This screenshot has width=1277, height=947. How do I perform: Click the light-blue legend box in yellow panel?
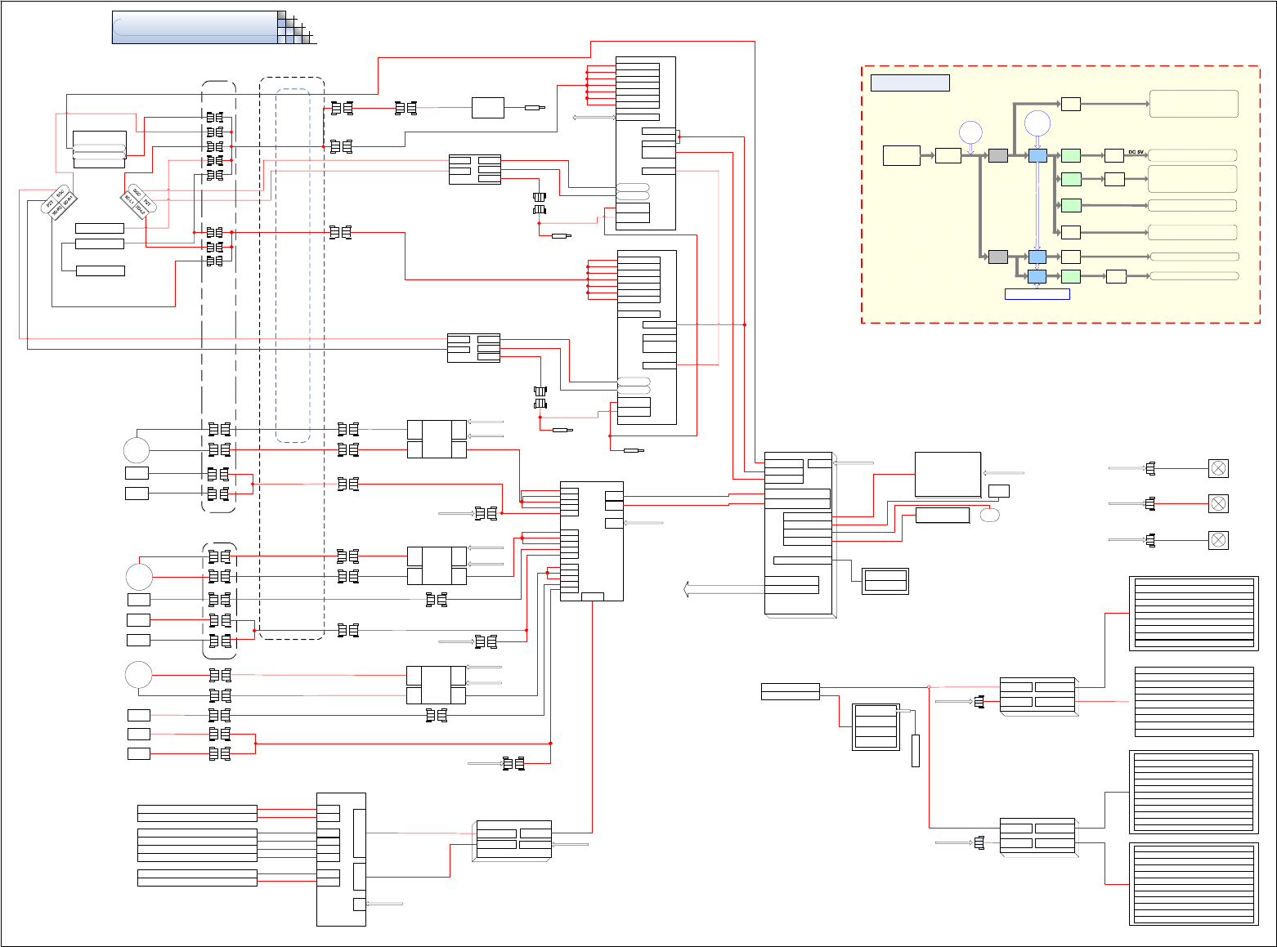[x=910, y=83]
